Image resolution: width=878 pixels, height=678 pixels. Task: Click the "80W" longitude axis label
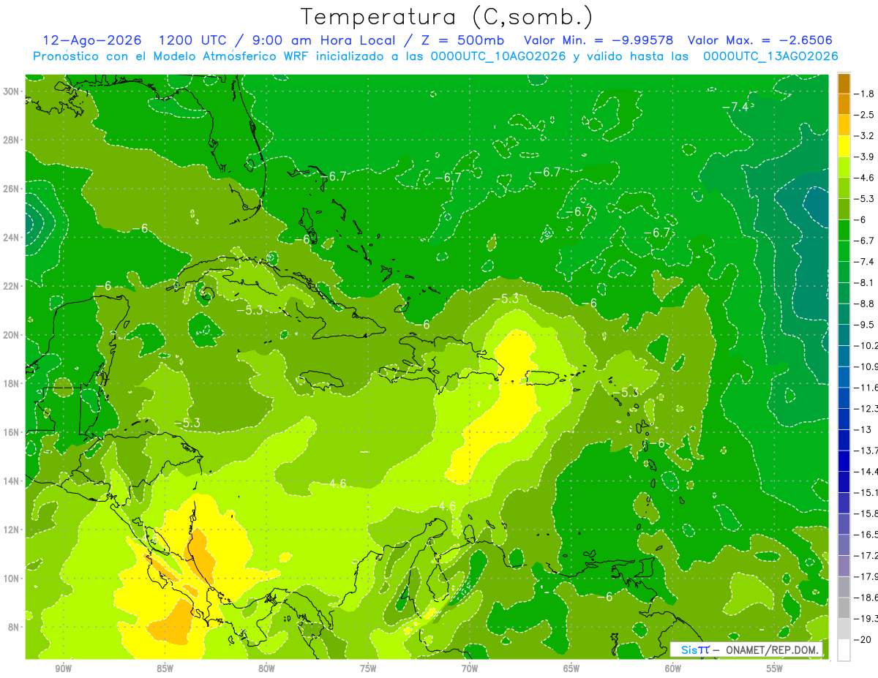click(266, 669)
